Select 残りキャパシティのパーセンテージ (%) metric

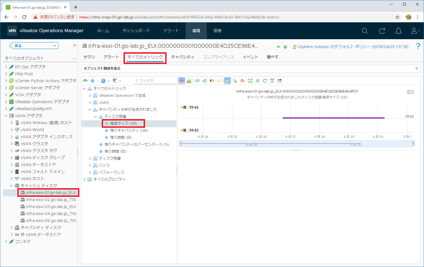click(x=137, y=145)
